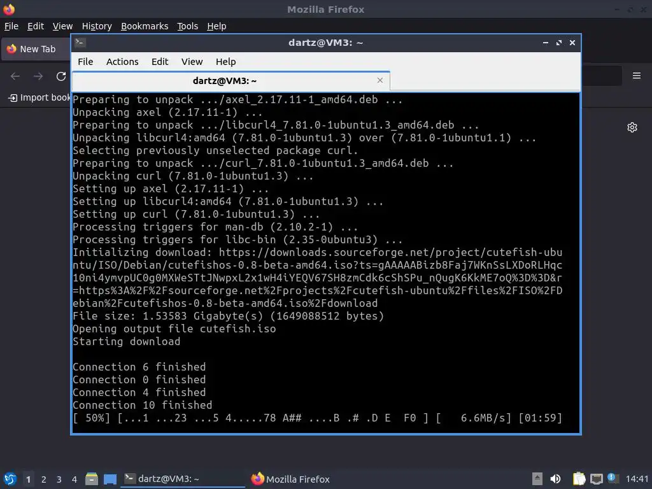Open the volume control tray icon

click(x=555, y=479)
